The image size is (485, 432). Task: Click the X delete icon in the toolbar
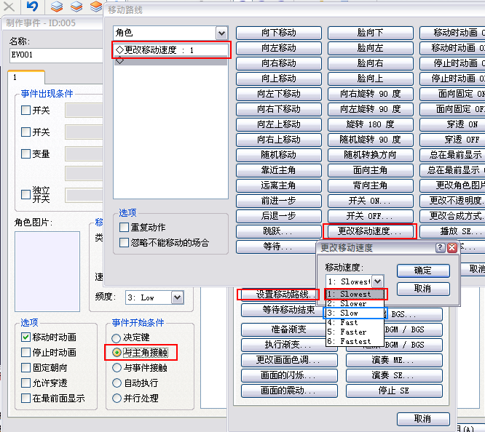9,6
